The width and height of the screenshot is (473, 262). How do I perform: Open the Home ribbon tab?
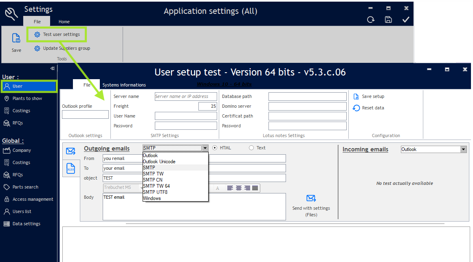64,22
